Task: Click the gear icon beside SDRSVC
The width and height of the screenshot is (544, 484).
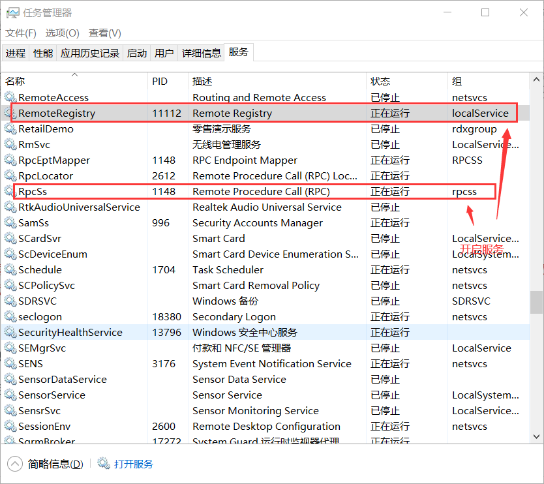Action: [x=10, y=301]
